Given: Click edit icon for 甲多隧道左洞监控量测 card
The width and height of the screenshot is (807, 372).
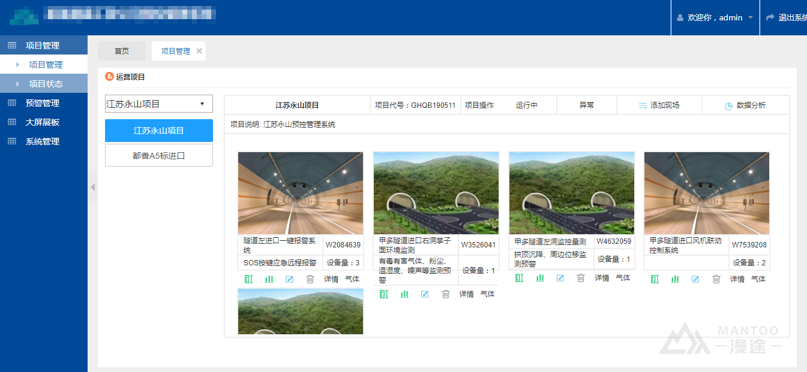Looking at the screenshot, I should pos(560,278).
